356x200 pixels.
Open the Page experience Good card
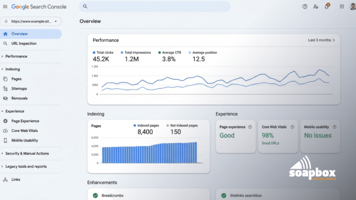(235, 136)
